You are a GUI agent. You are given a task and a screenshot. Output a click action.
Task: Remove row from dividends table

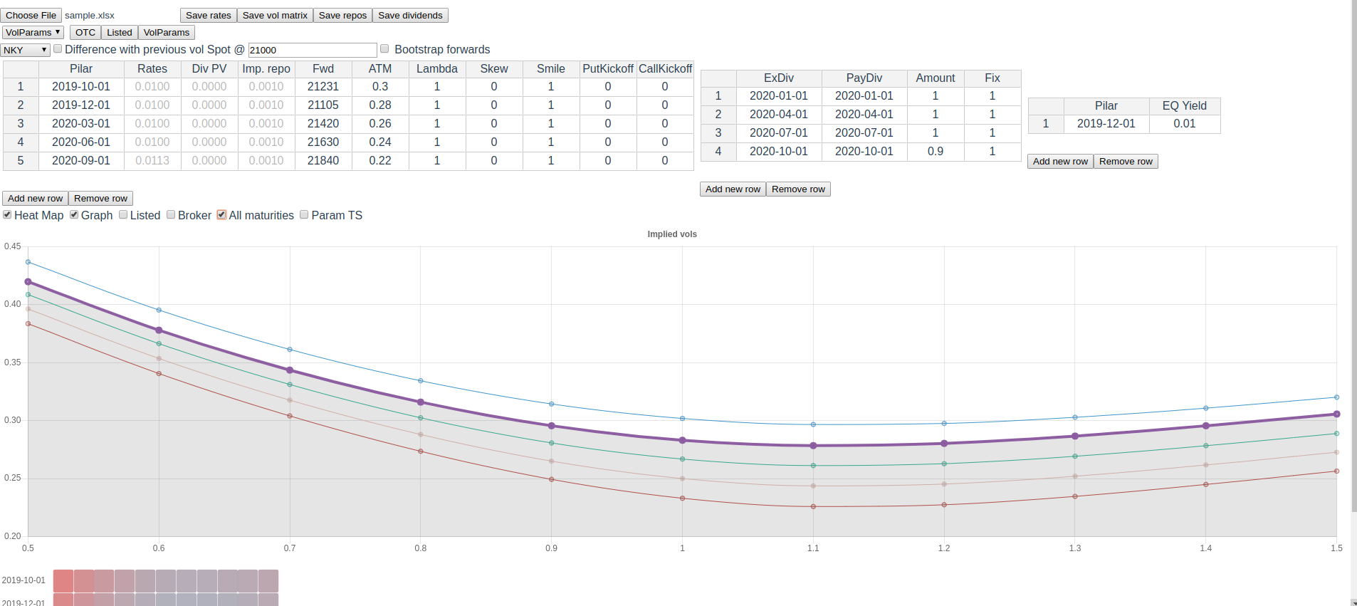point(798,189)
